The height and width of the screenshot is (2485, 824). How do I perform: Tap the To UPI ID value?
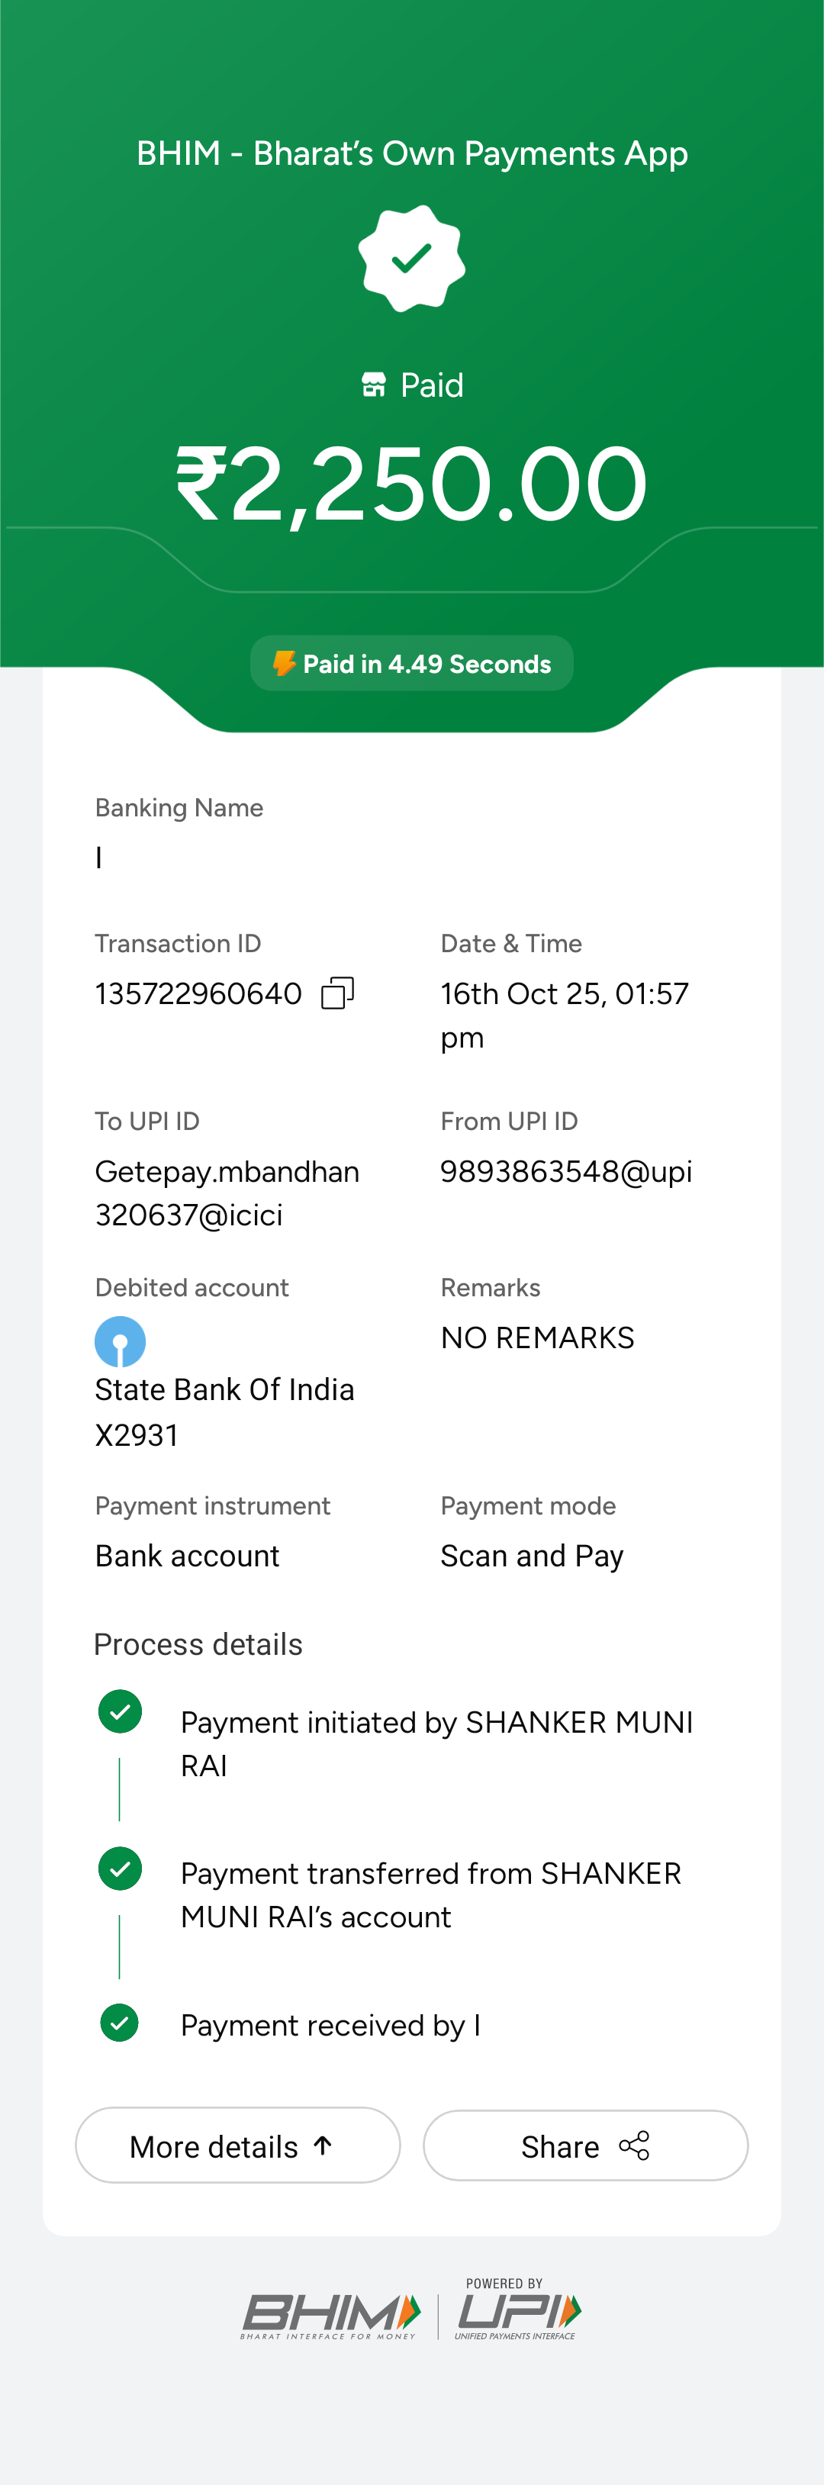[227, 1193]
